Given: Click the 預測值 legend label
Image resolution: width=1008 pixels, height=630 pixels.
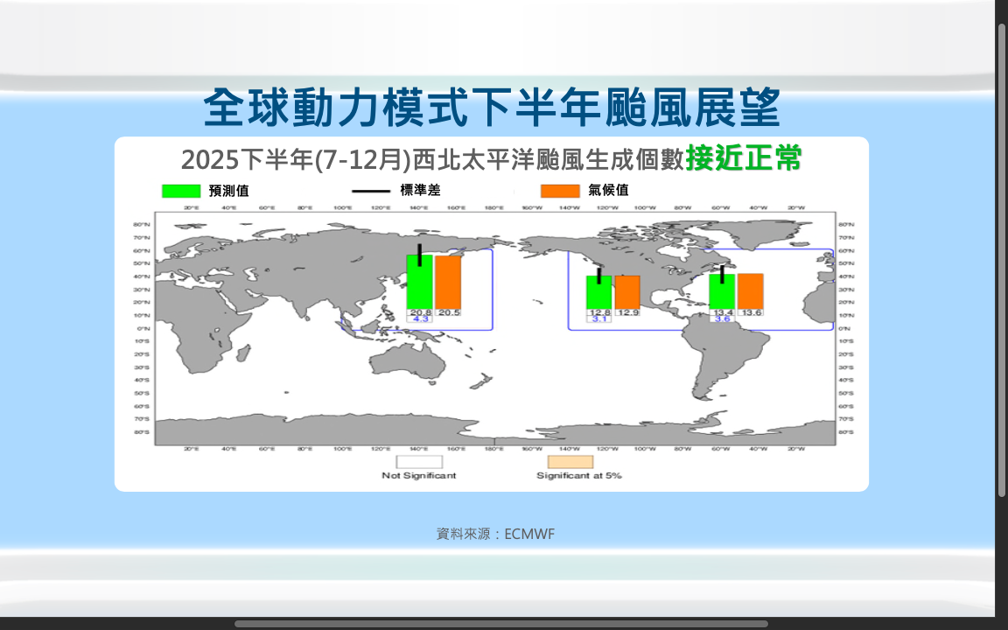Looking at the screenshot, I should tap(229, 191).
